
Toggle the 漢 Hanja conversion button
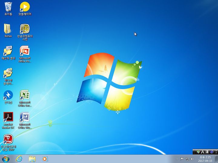pyautogui.click(x=207, y=152)
